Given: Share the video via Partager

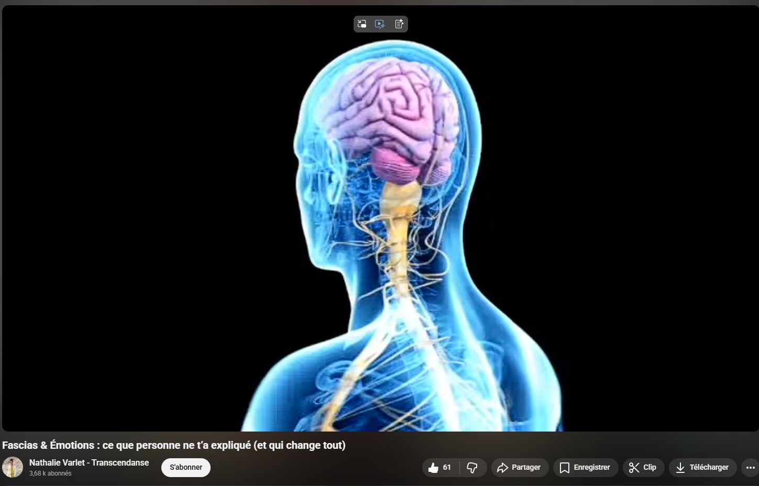Looking at the screenshot, I should click(x=520, y=468).
